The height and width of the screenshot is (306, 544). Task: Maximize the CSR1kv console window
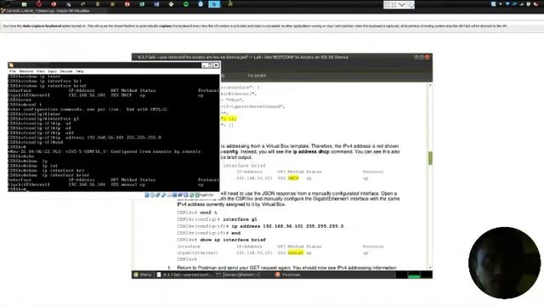pyautogui.click(x=210, y=65)
